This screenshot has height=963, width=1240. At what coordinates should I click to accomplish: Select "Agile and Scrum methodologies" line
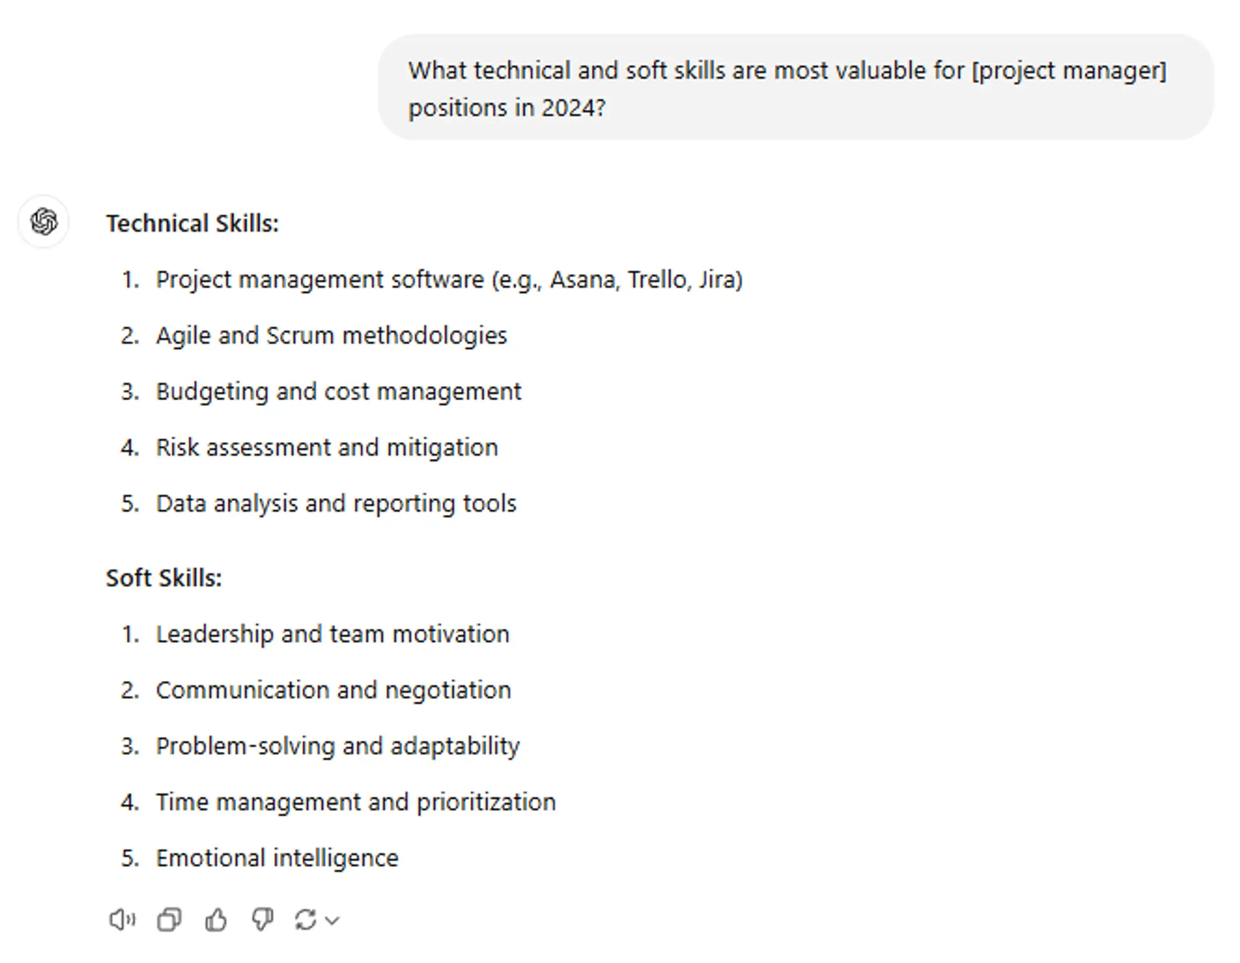pyautogui.click(x=331, y=336)
